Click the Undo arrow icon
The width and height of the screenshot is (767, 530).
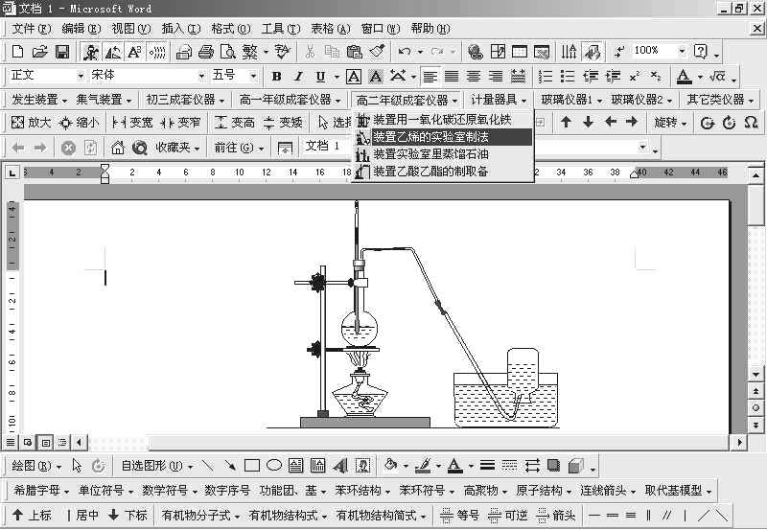pos(404,52)
